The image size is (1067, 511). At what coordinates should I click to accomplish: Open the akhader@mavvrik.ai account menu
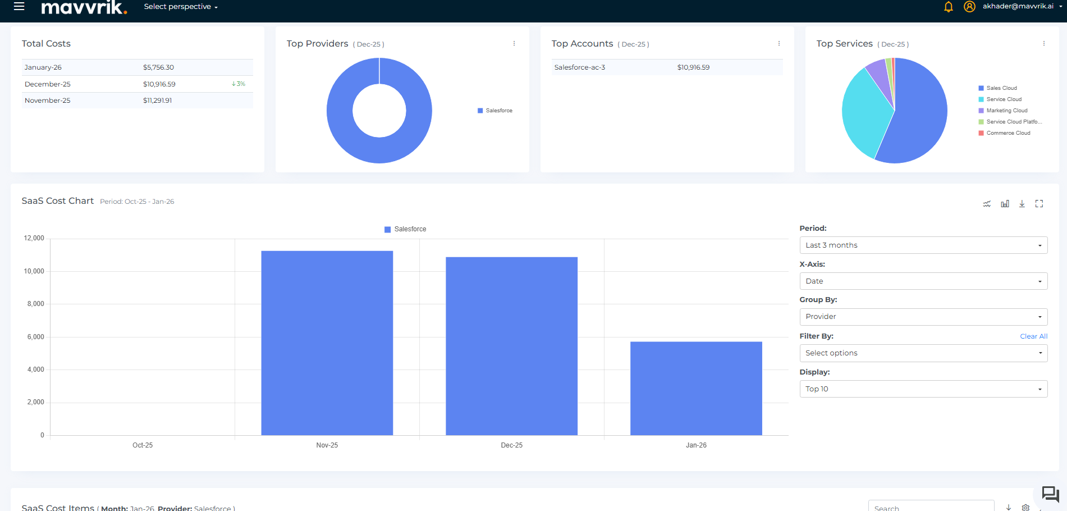coord(1019,7)
